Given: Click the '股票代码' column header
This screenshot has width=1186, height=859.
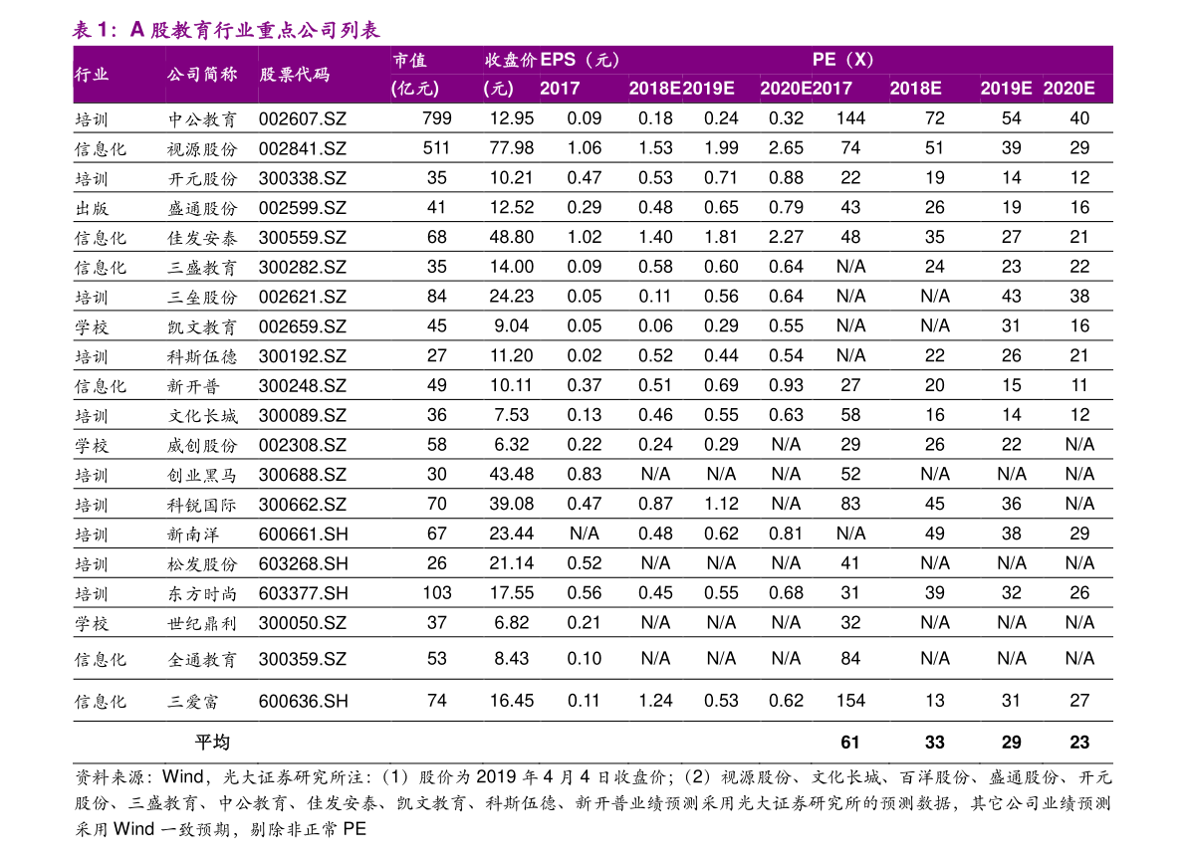Looking at the screenshot, I should [x=294, y=74].
